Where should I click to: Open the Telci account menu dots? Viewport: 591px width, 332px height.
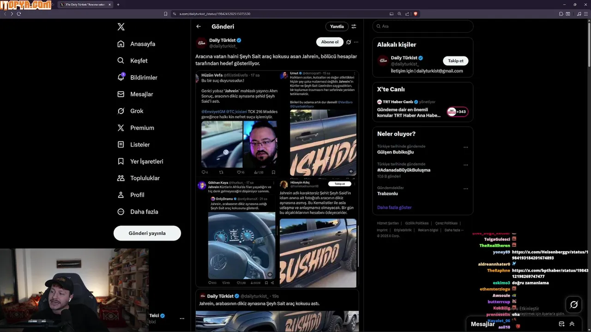pos(182,319)
